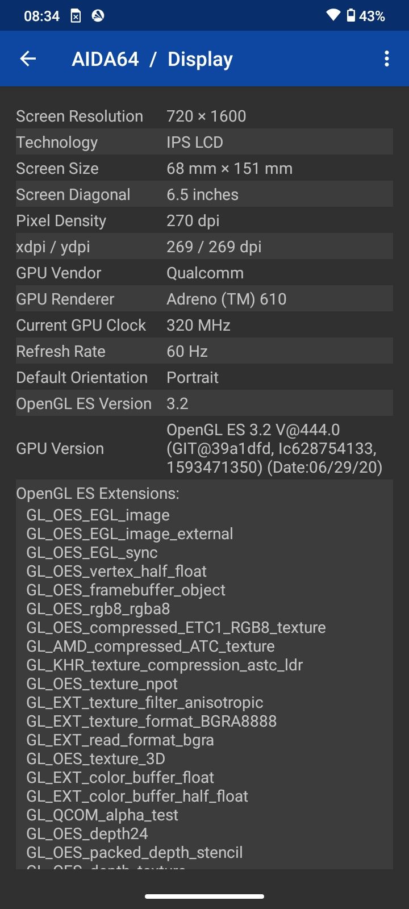This screenshot has width=409, height=909.
Task: Select the Pixel Density 270 dpi row
Action: [204, 220]
